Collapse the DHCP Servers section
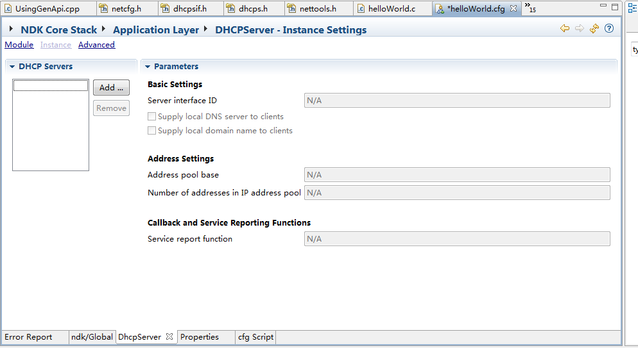Viewport: 638px width, 348px height. point(12,67)
